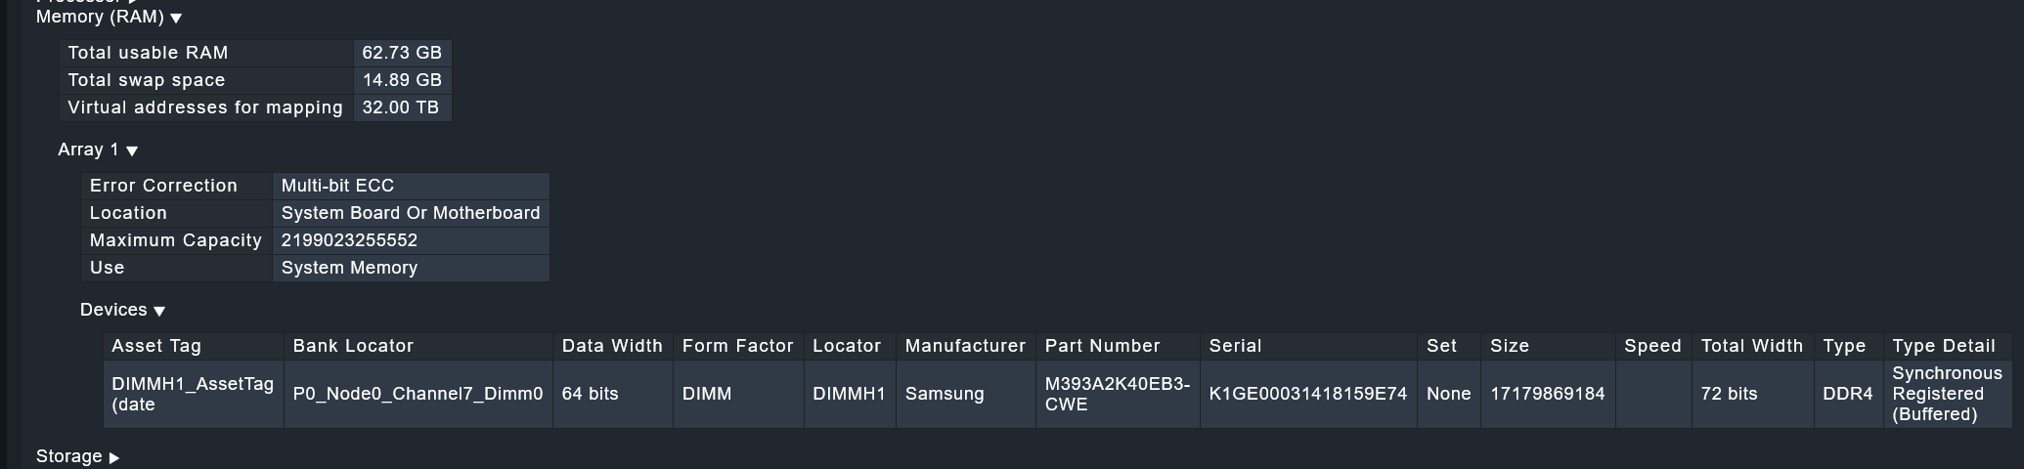Expand the Storage section
This screenshot has height=469, width=2024.
pyautogui.click(x=77, y=456)
